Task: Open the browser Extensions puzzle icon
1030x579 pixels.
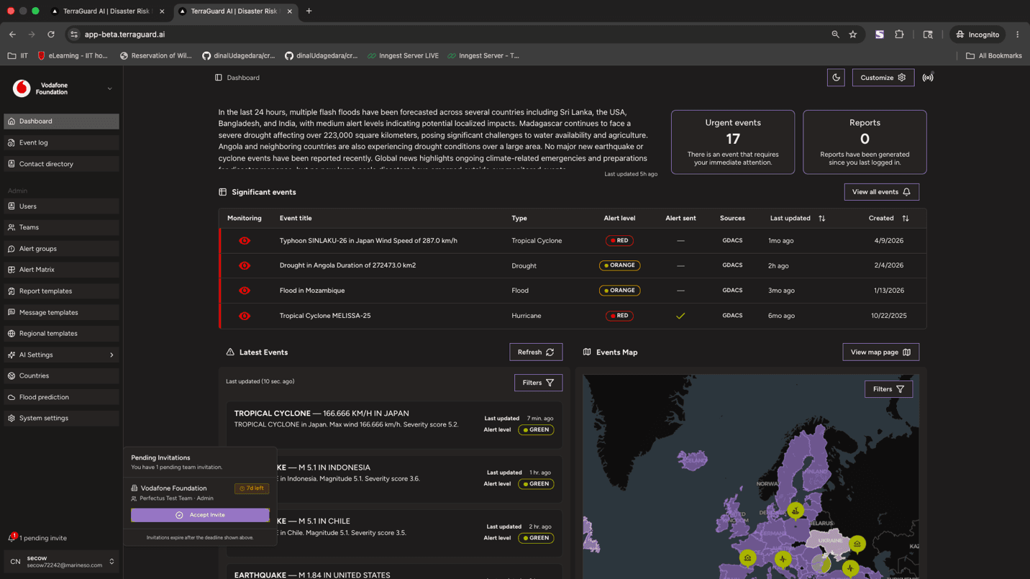Action: coord(899,35)
